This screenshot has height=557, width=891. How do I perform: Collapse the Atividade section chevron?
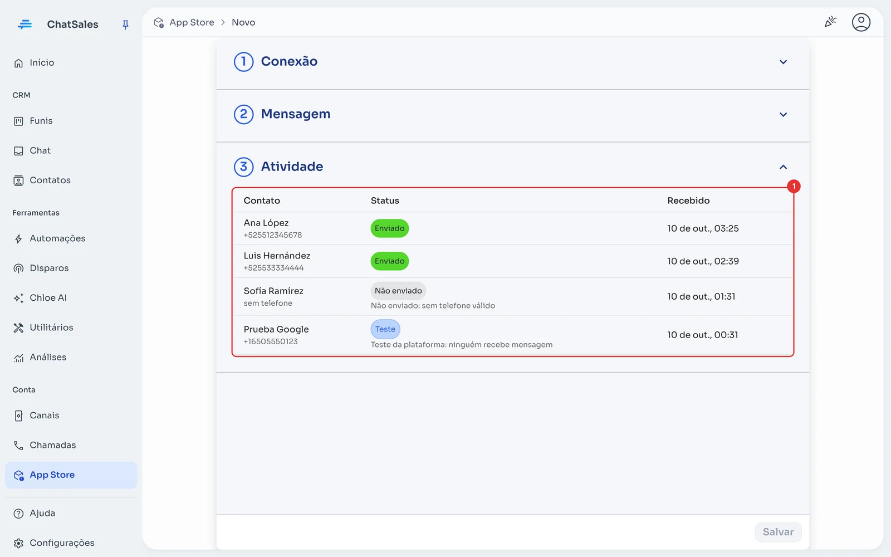[x=783, y=167]
